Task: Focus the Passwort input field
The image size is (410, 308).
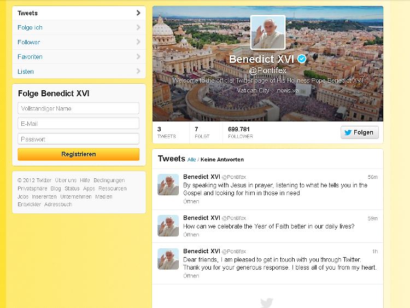Action: [x=78, y=139]
